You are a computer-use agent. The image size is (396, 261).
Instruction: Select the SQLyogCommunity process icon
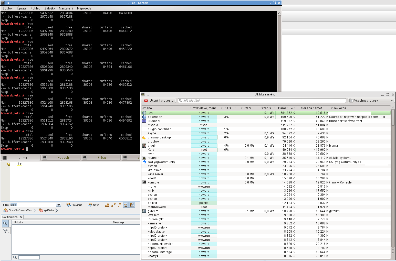(144, 162)
